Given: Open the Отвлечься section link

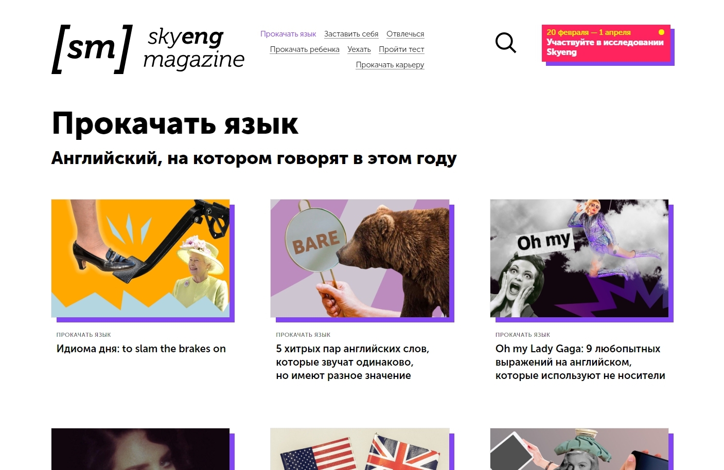Looking at the screenshot, I should point(405,34).
